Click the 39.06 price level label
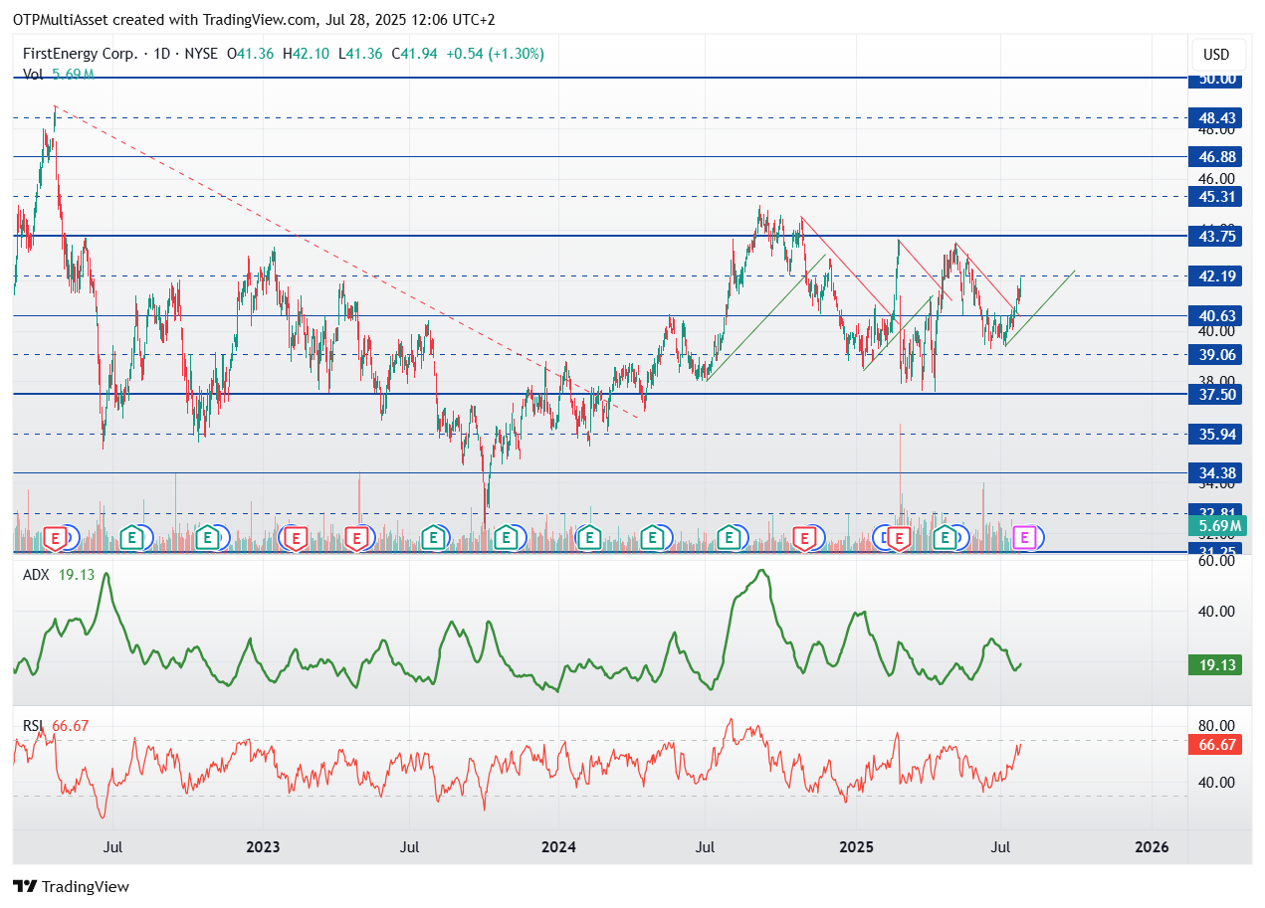Image resolution: width=1265 pixels, height=908 pixels. (1215, 355)
